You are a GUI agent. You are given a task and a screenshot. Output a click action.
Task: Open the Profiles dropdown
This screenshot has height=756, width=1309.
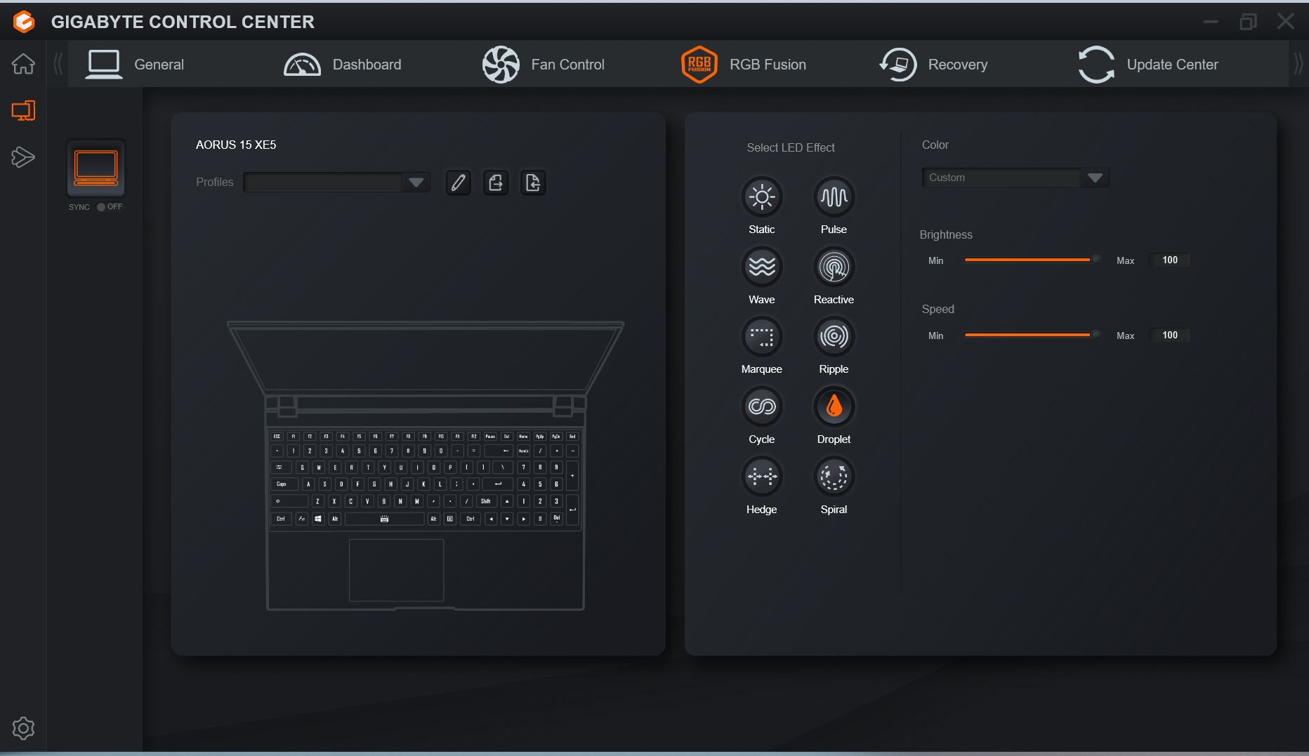(x=336, y=183)
